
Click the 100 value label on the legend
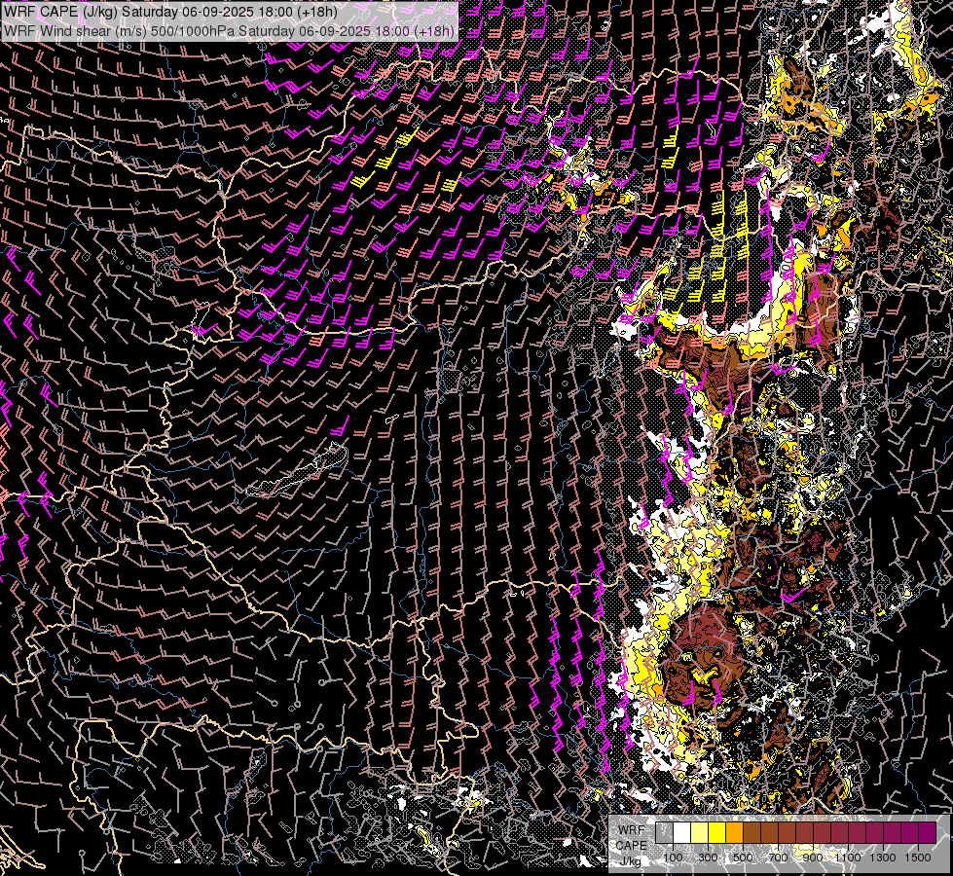[673, 858]
